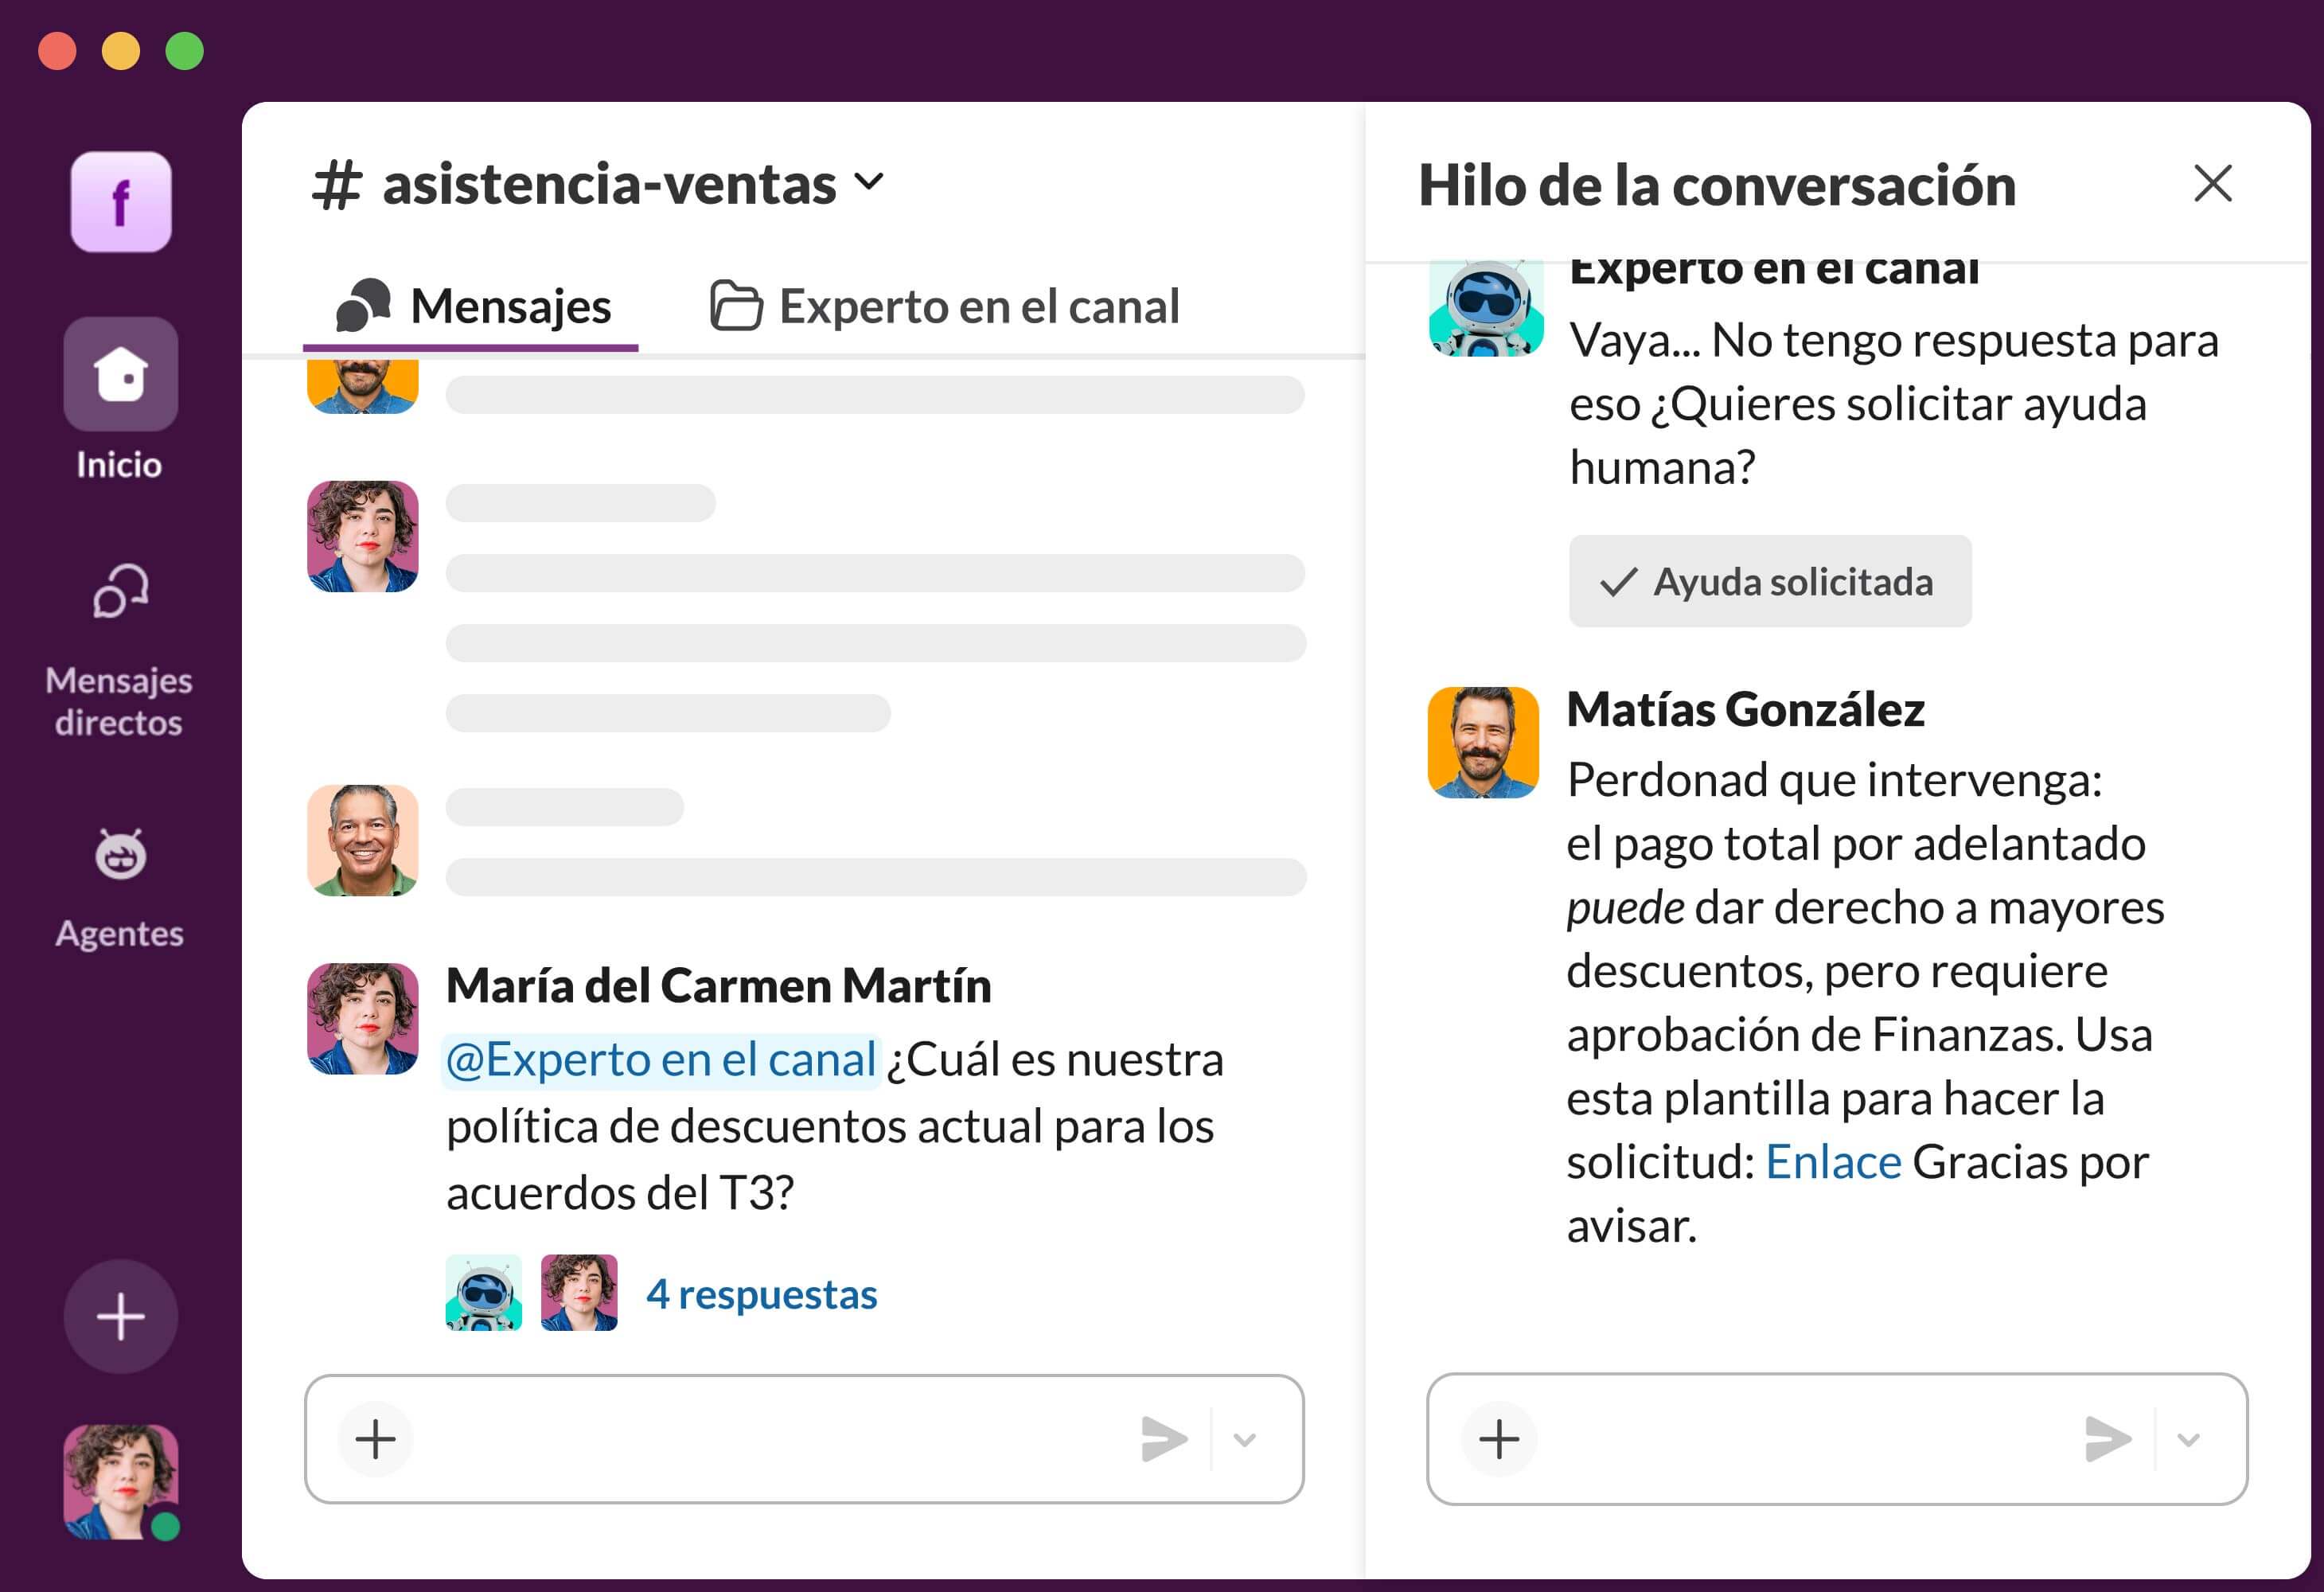Expand the asistencia-ventas channel name dropdown
The height and width of the screenshot is (1592, 2324).
[x=868, y=182]
